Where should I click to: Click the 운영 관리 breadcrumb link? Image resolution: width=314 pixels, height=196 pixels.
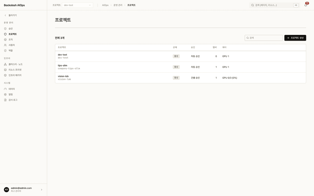pyautogui.click(x=118, y=5)
